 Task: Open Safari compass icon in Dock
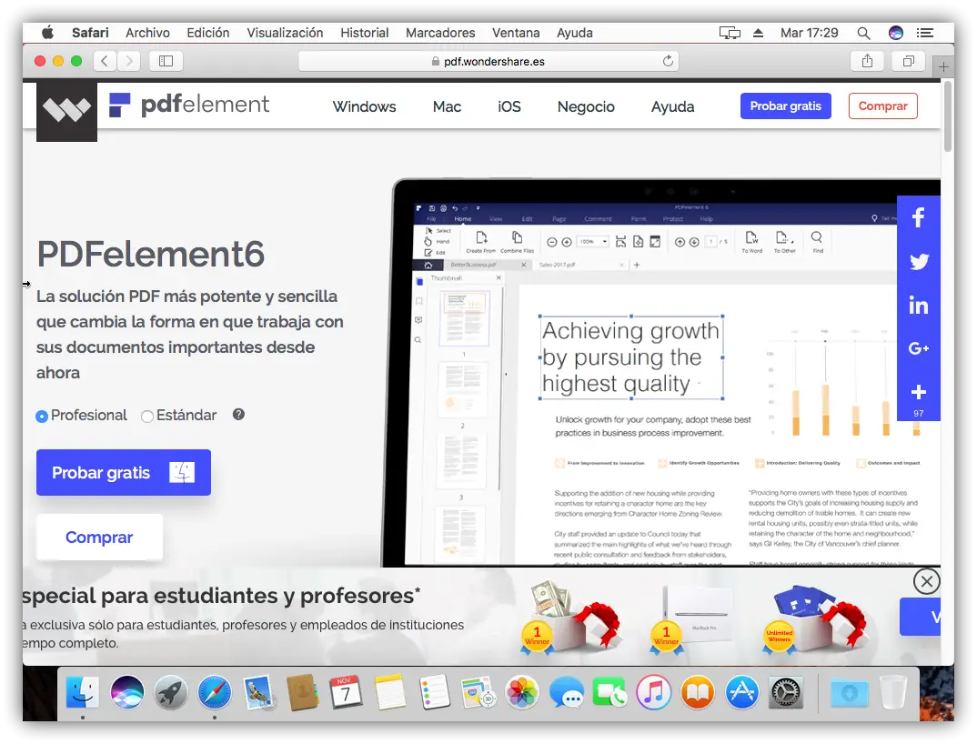[x=215, y=692]
